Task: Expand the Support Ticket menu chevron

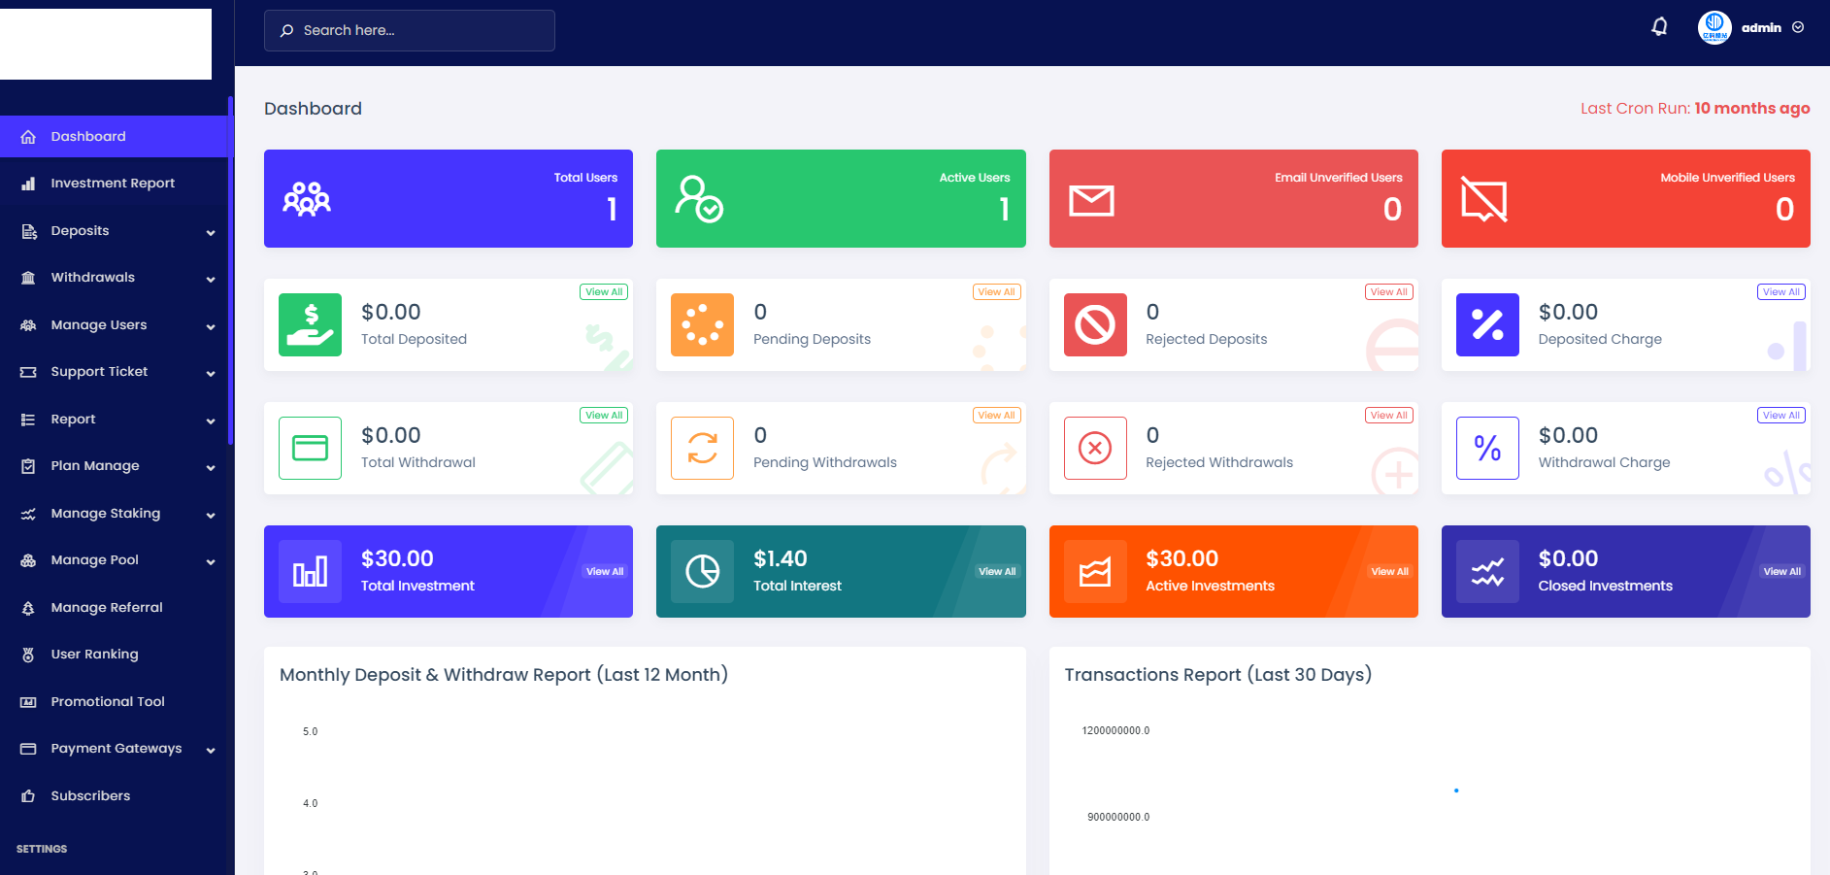Action: pos(211,373)
